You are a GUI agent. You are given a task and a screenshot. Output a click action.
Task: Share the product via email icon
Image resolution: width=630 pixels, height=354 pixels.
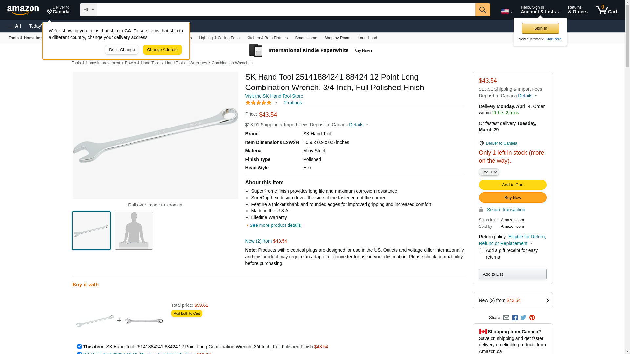[506, 317]
